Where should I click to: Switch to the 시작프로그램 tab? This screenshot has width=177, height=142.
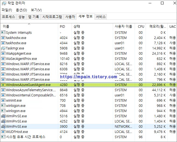(52, 17)
